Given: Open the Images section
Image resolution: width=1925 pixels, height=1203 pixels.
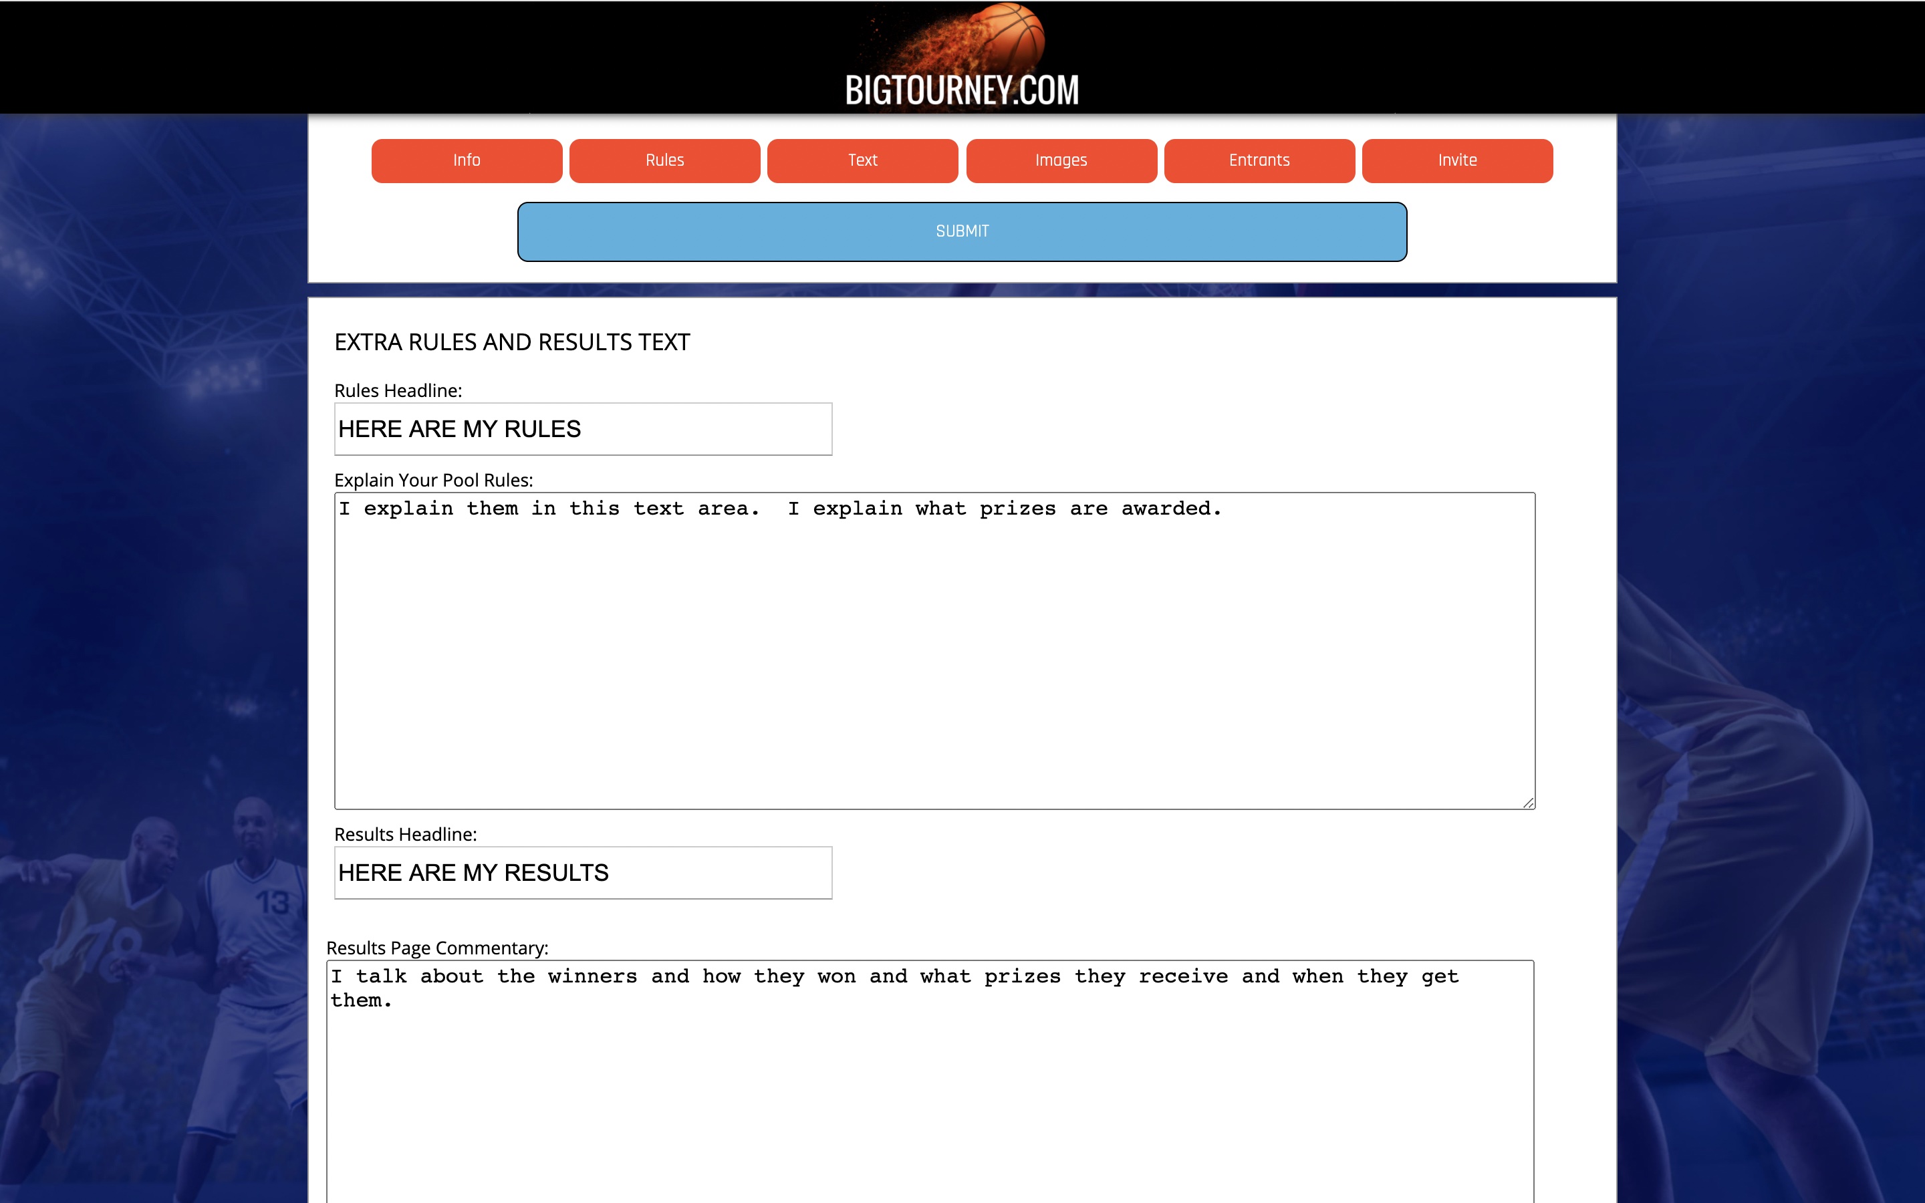Looking at the screenshot, I should [x=1061, y=159].
